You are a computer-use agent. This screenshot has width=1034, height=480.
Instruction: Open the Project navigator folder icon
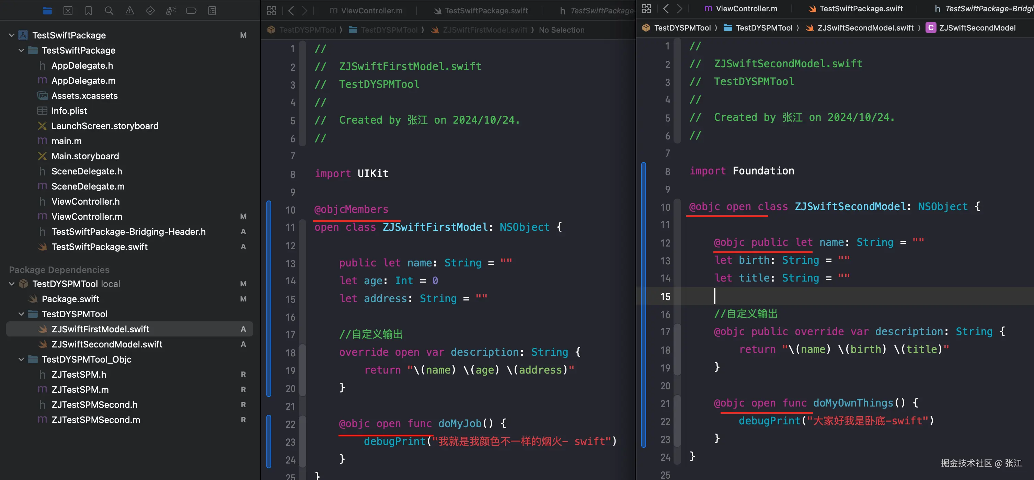[47, 11]
